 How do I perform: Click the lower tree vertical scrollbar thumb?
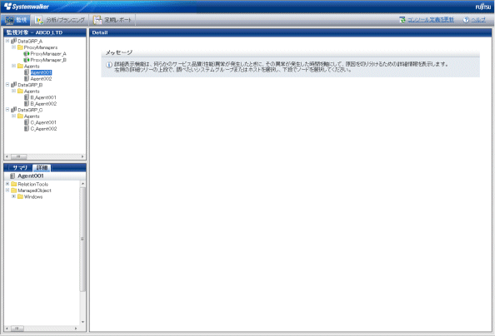click(x=82, y=239)
